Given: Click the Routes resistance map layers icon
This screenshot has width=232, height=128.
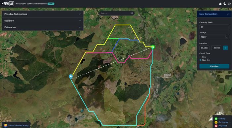Looking at the screenshot, I should point(6,125).
